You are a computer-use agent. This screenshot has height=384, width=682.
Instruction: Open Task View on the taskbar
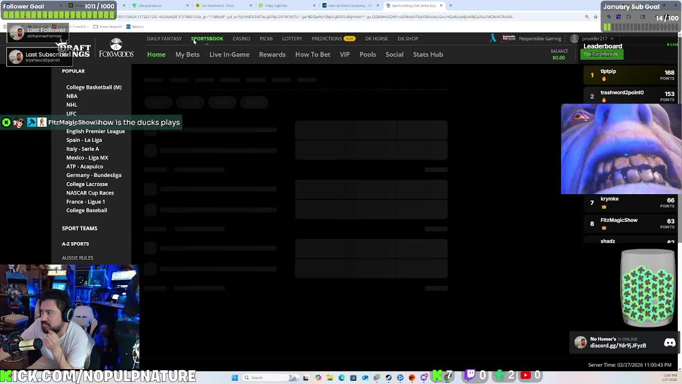pyautogui.click(x=306, y=378)
